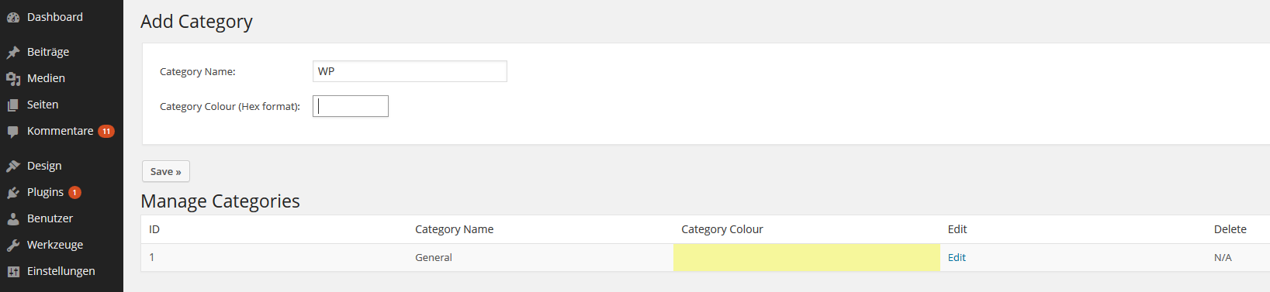Click the Plugins update badge
The height and width of the screenshot is (292, 1270).
(x=74, y=192)
